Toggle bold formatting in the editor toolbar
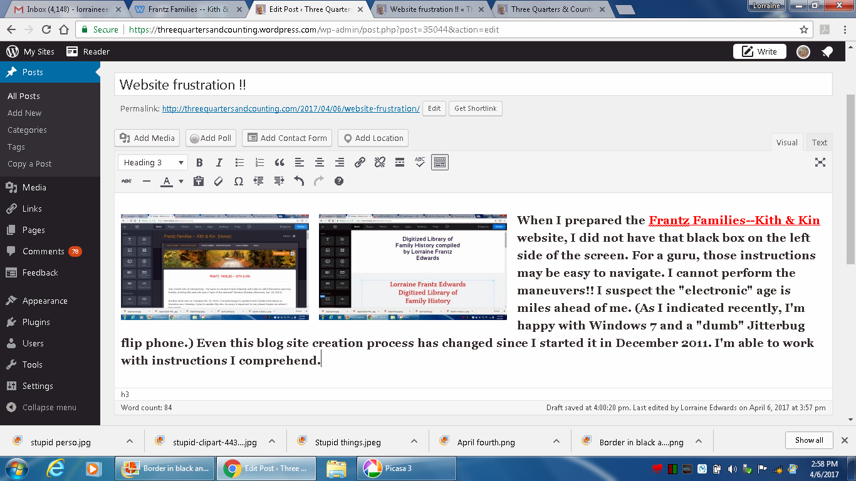 (199, 163)
